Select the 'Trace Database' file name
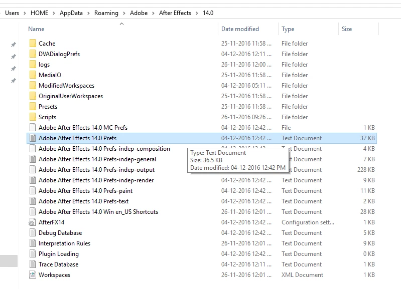The image size is (401, 289). point(59,264)
